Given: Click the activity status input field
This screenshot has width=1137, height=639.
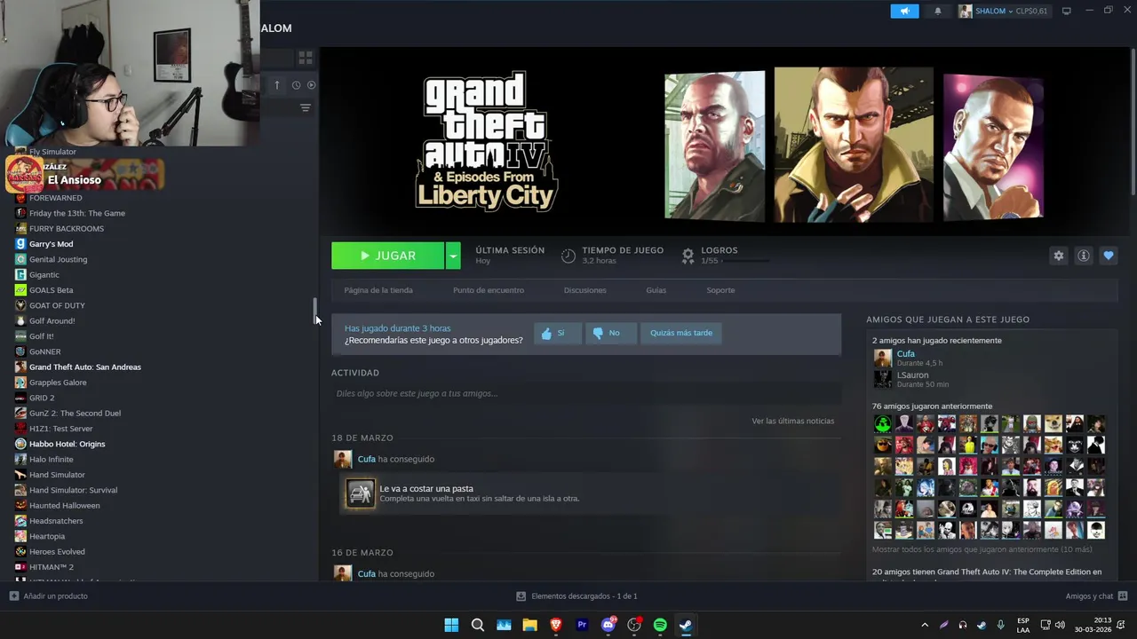Looking at the screenshot, I should click(x=586, y=393).
